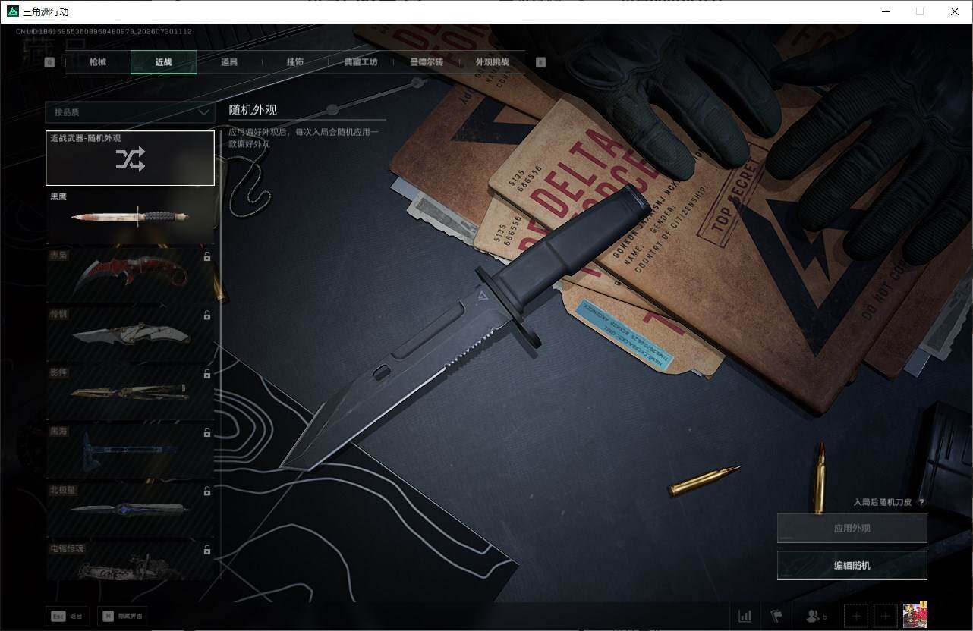The image size is (973, 631).
Task: Click the Q key icon left of the tabs
Action: coord(50,62)
